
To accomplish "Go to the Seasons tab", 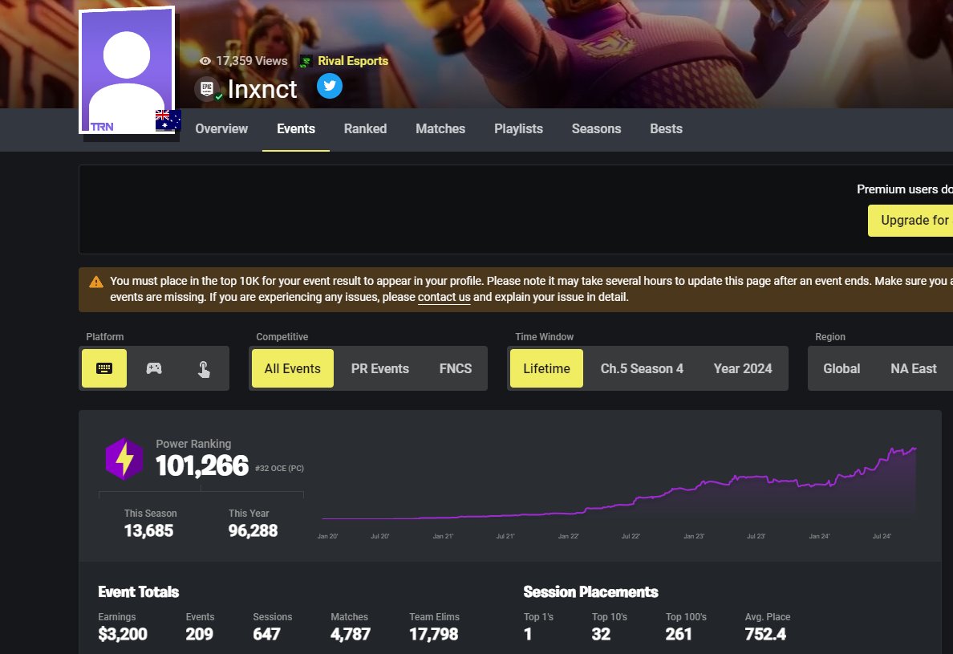I will tap(596, 129).
